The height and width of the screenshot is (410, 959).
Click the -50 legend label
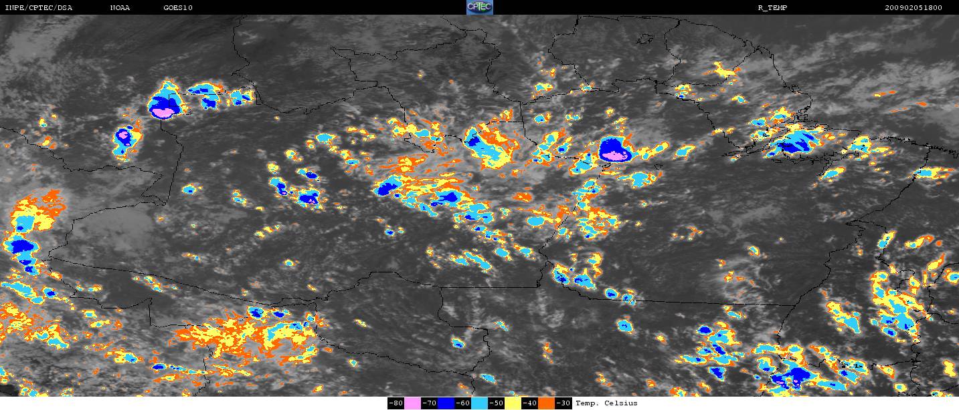coord(497,403)
